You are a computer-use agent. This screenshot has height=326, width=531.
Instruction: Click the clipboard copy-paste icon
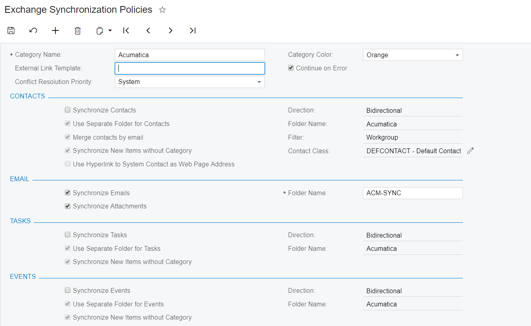tap(100, 30)
